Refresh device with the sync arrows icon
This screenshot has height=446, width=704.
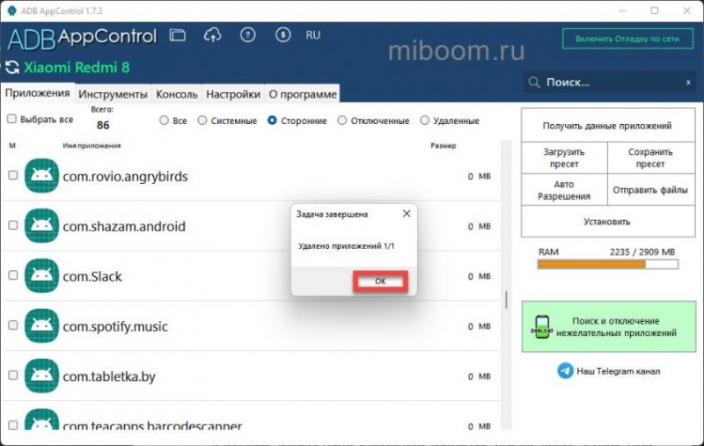click(12, 68)
